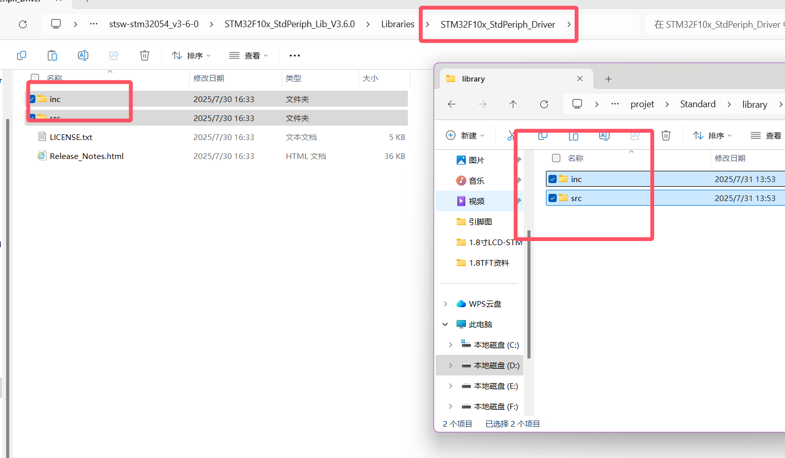Collapse 此电脑 tree node
Screen dimensions: 785x458
click(445, 324)
